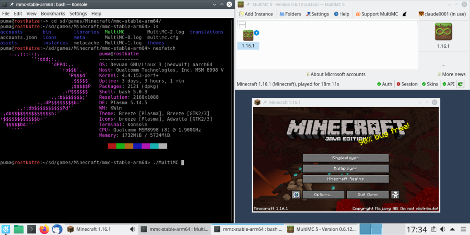
Task: Click the large 1.16.1 instance icon in the right panel
Action: 443,32
